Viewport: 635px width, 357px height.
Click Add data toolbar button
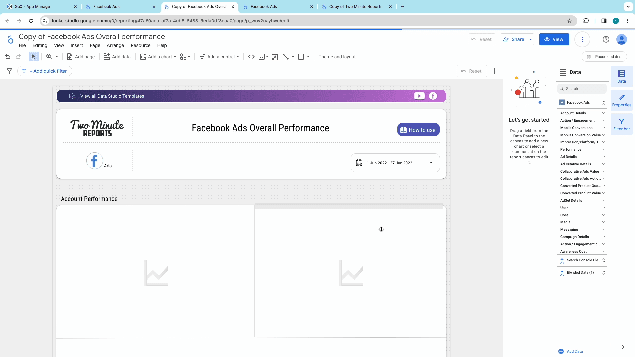pos(117,57)
